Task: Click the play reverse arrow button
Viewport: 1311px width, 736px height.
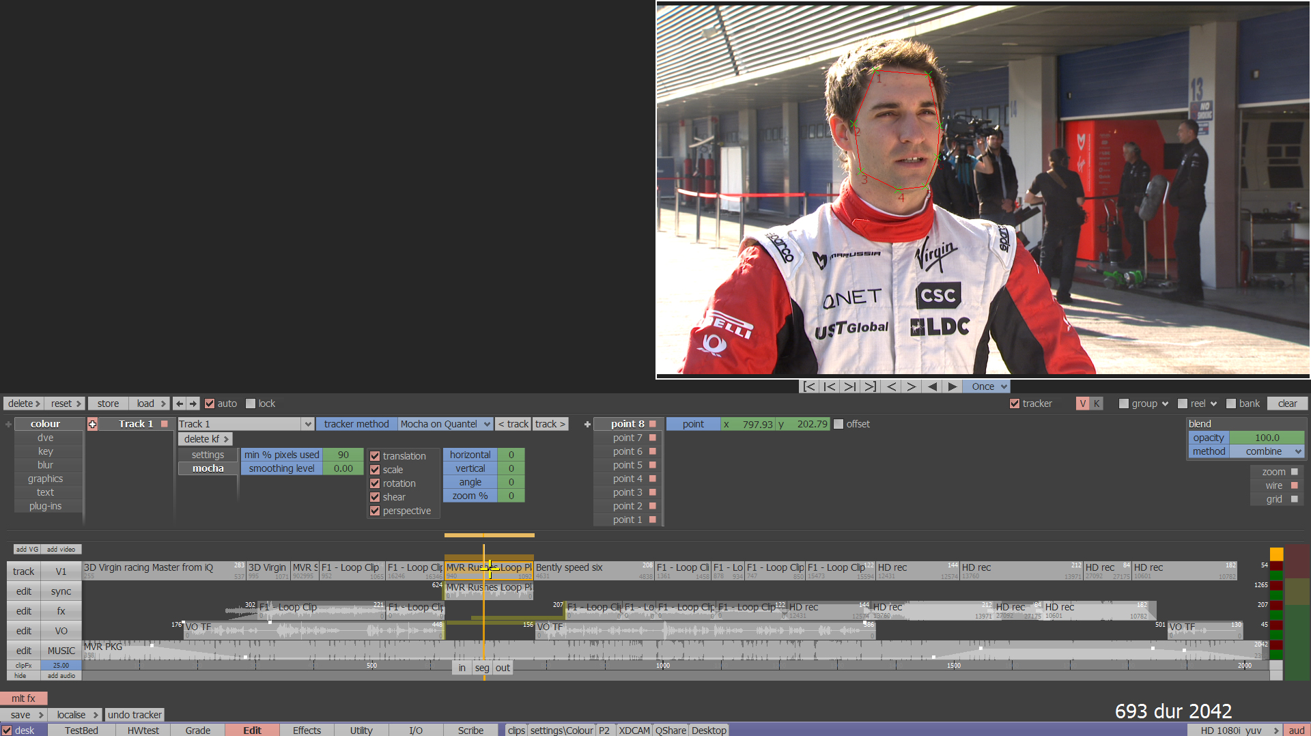Action: [x=932, y=386]
